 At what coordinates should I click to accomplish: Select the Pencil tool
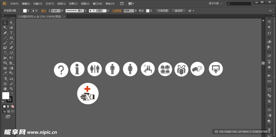click(11, 43)
